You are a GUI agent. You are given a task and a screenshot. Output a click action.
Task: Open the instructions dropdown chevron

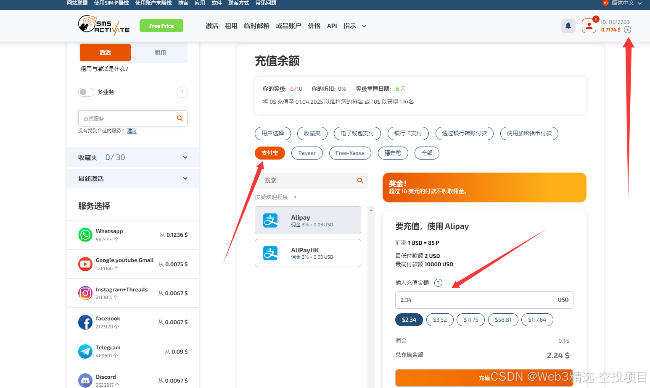(364, 26)
